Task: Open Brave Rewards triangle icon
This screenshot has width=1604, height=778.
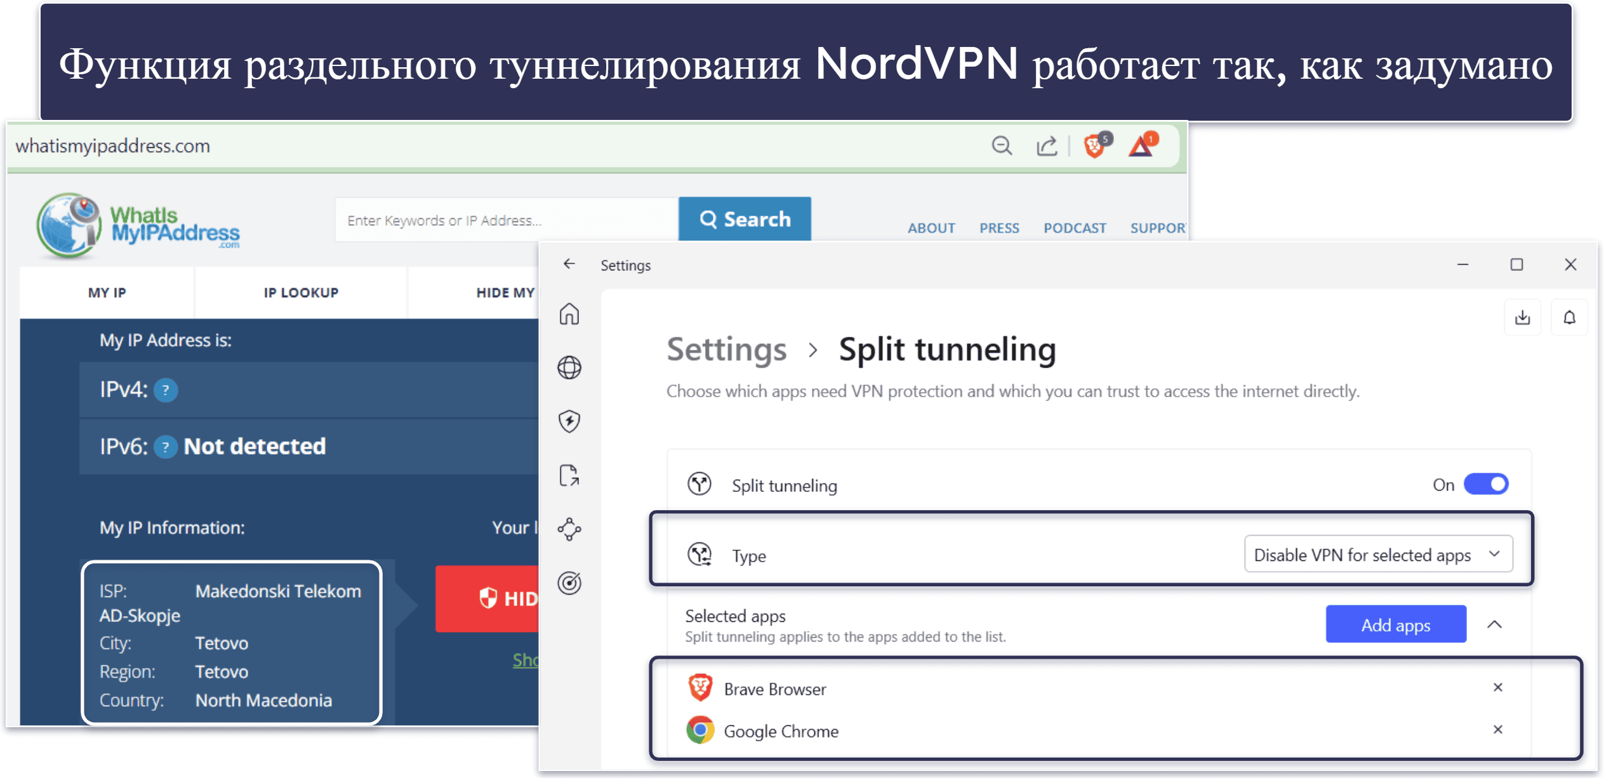Action: 1143,145
